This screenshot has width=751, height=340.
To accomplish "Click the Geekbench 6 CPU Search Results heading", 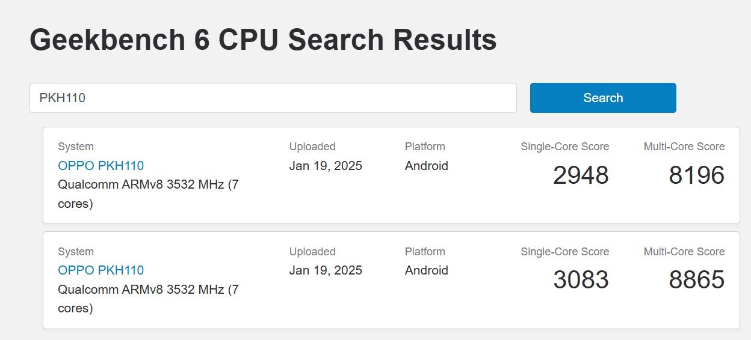I will coord(263,40).
